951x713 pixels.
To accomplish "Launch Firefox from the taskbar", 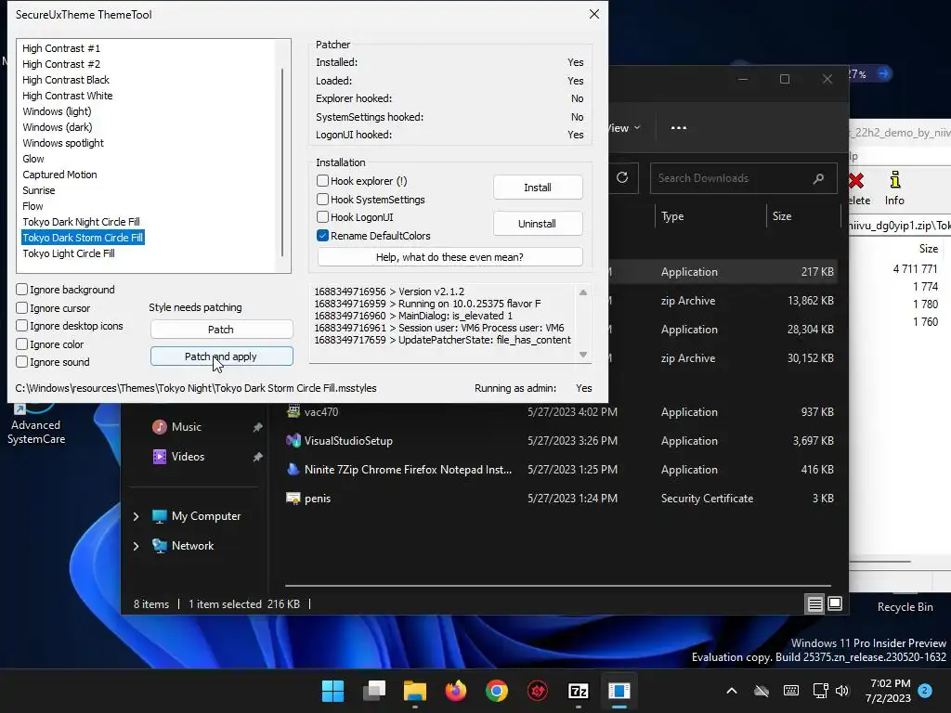I will (x=456, y=691).
